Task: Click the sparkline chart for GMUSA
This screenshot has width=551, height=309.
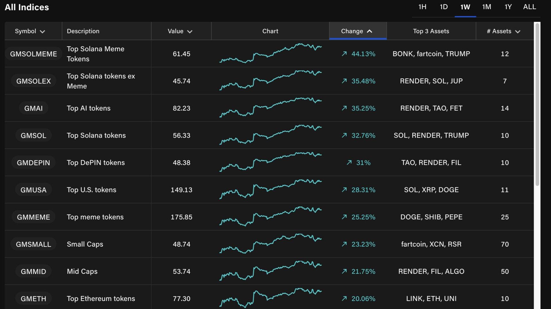Action: click(x=270, y=189)
